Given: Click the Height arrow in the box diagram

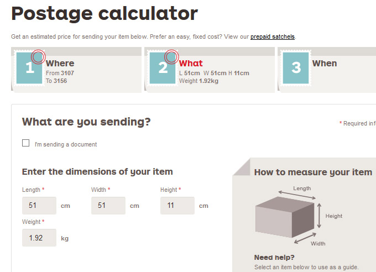Looking at the screenshot, I should coord(320,216).
